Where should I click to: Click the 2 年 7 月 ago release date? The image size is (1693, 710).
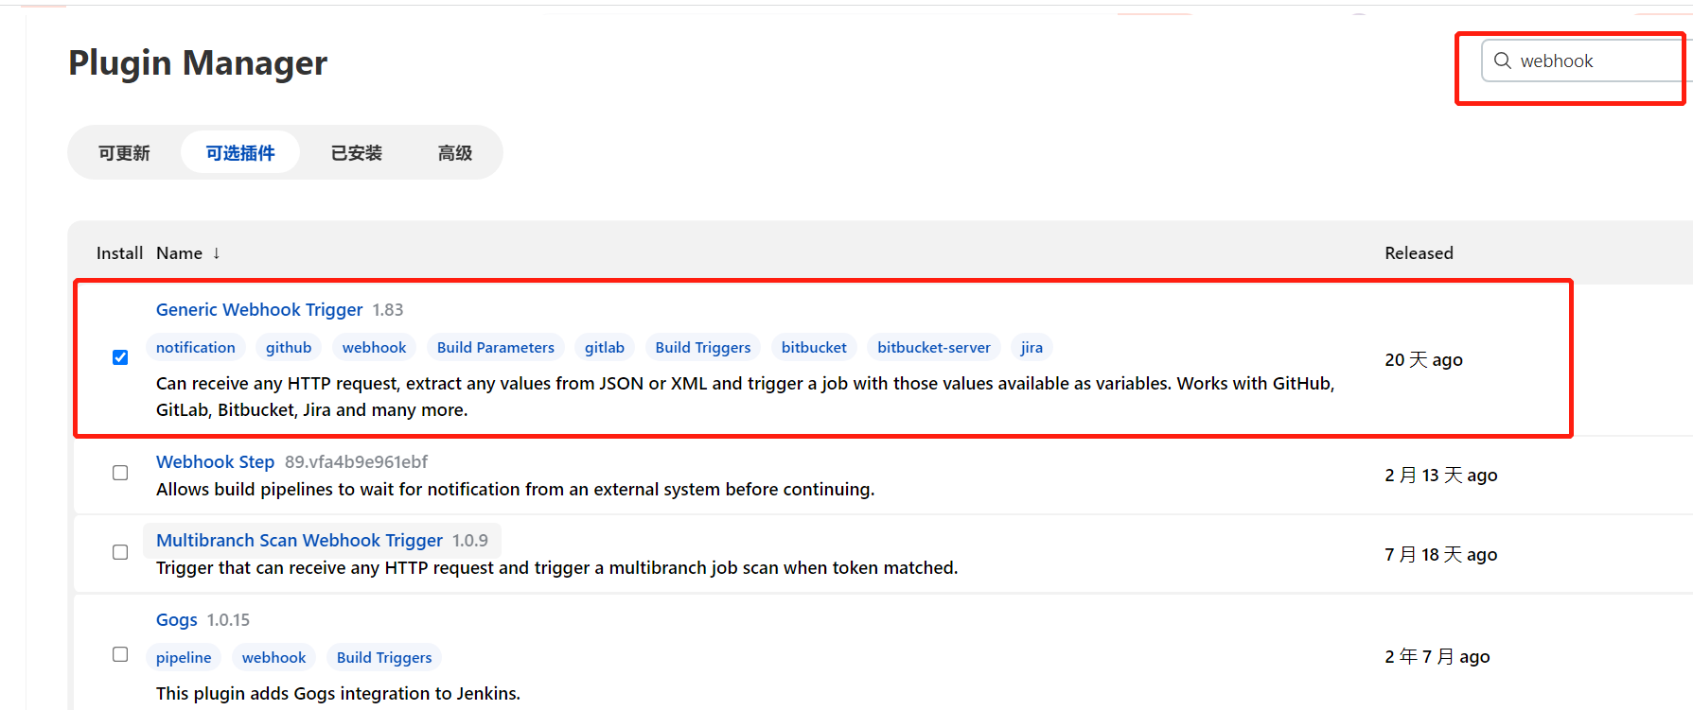[x=1437, y=657]
